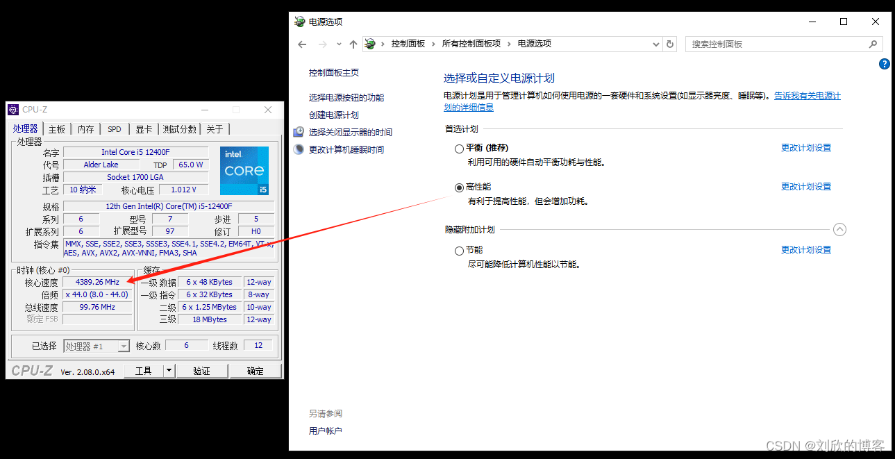Viewport: 895px width, 459px height.
Task: Open 更改计划设置 for 平衡 plan
Action: click(x=806, y=148)
